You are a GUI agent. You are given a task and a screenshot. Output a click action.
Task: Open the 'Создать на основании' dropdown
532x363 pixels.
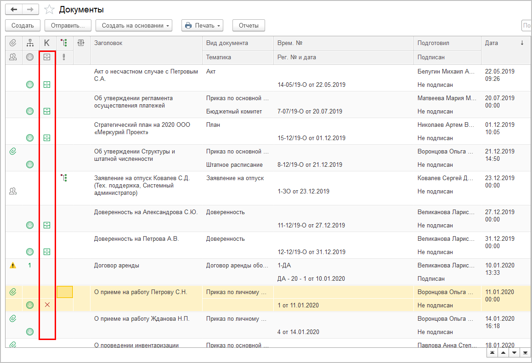click(x=134, y=25)
